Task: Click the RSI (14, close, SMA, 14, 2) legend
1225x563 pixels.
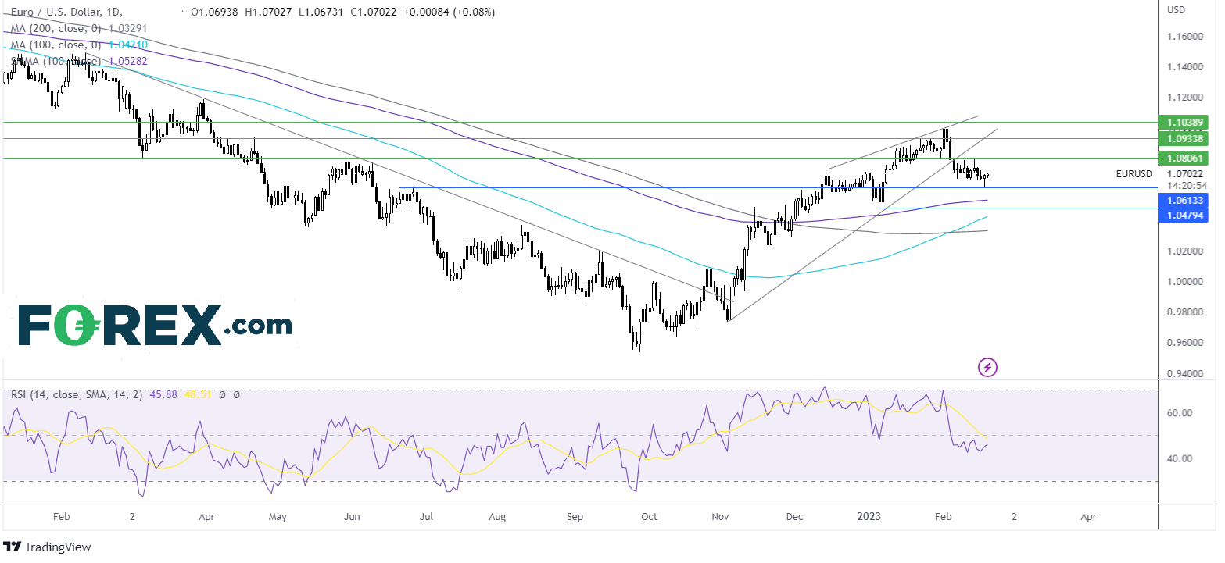Action: click(77, 395)
